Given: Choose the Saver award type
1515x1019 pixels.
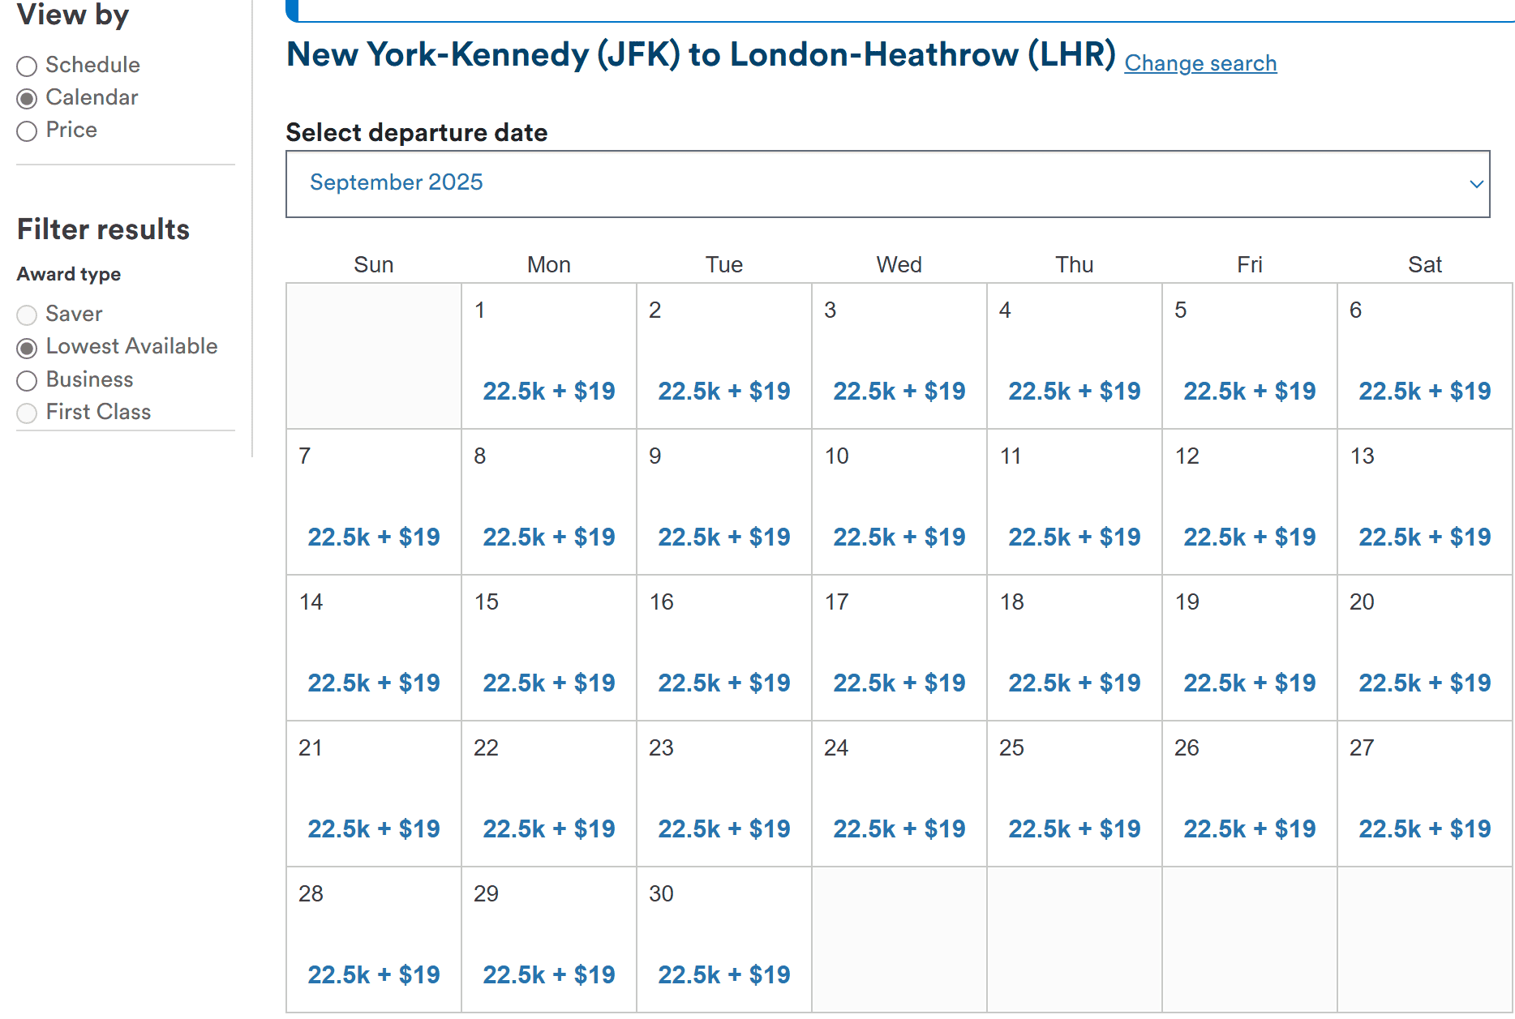Looking at the screenshot, I should pos(27,315).
